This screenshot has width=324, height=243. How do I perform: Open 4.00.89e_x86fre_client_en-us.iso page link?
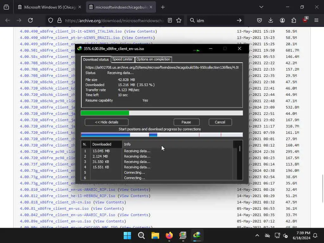[55, 221]
